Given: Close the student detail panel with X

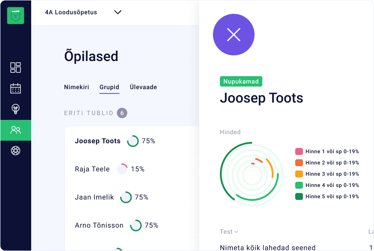Looking at the screenshot, I should tap(233, 35).
